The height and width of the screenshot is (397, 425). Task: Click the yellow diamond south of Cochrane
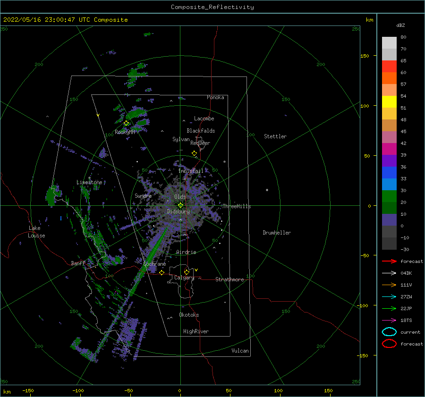pos(162,273)
